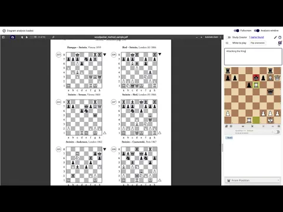This screenshot has width=283, height=212.
Task: Click the highlighted empty e1 square
Action: point(256,120)
